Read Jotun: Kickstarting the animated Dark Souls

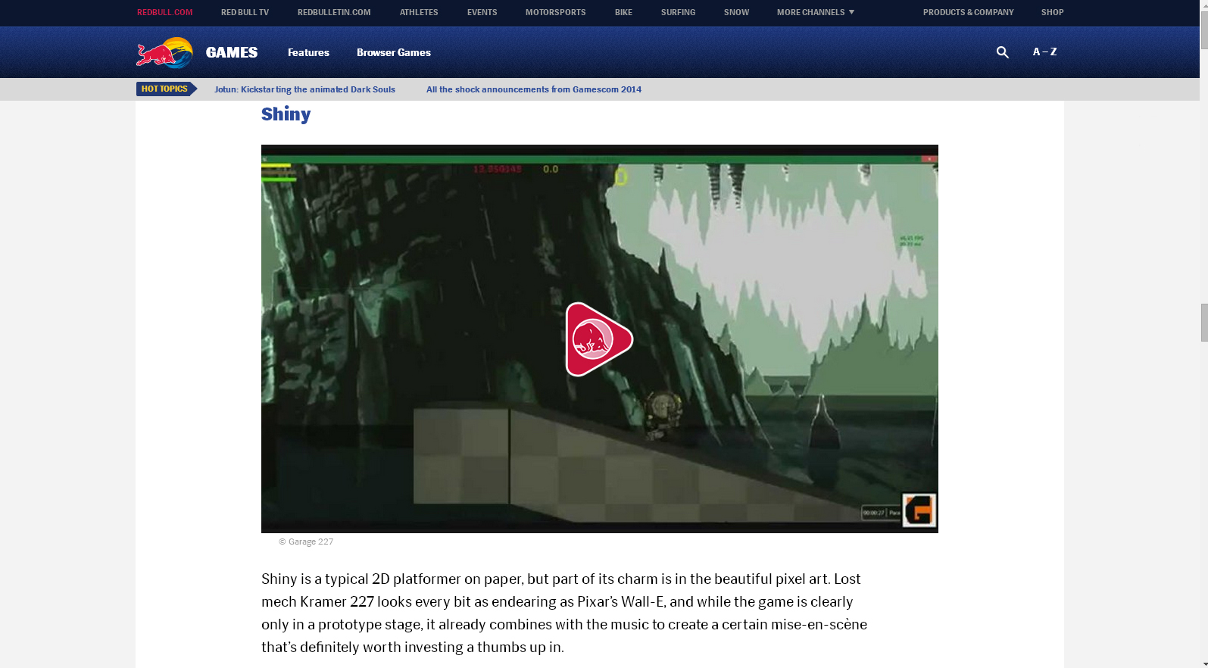pos(304,89)
